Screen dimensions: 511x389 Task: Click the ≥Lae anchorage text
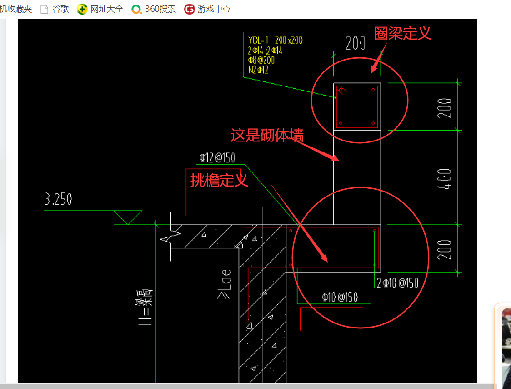(x=224, y=284)
